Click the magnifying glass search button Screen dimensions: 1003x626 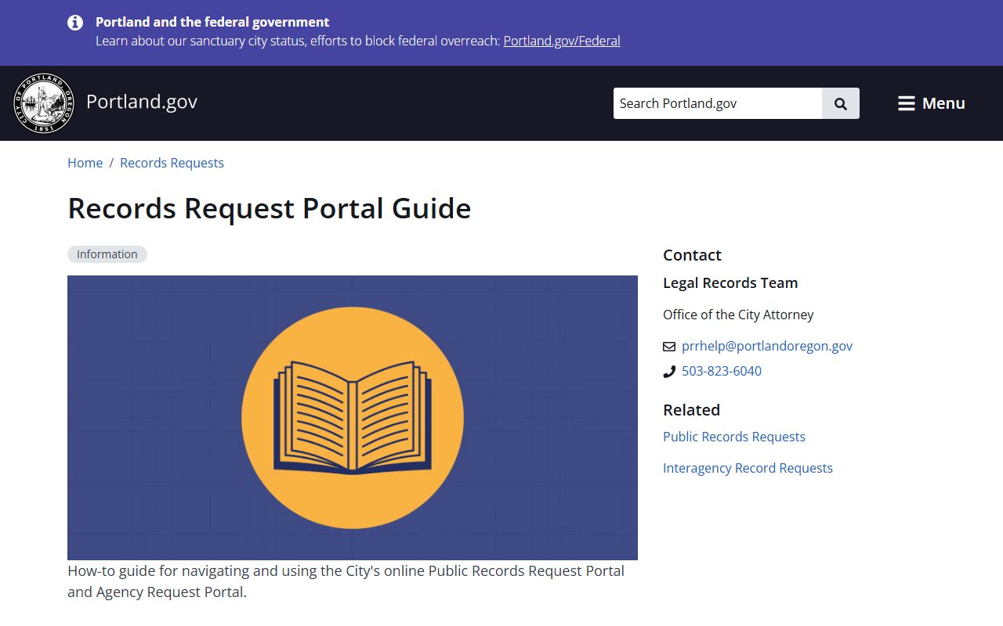click(x=841, y=103)
